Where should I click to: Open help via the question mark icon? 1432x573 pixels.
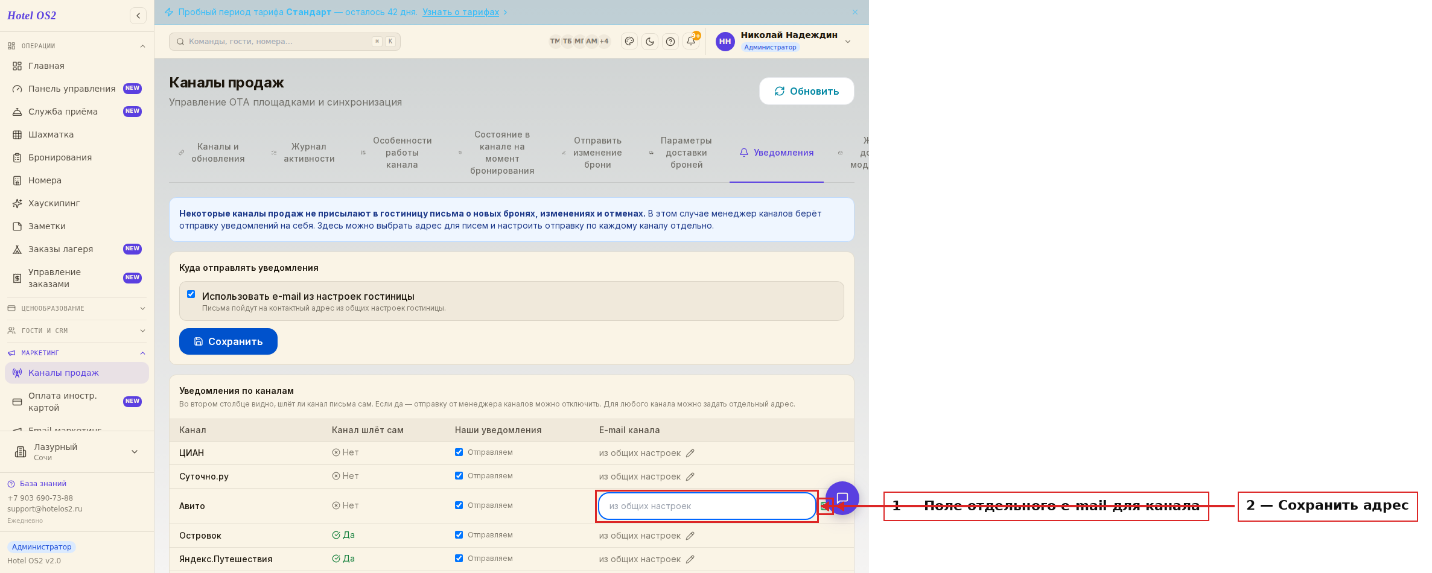[670, 42]
